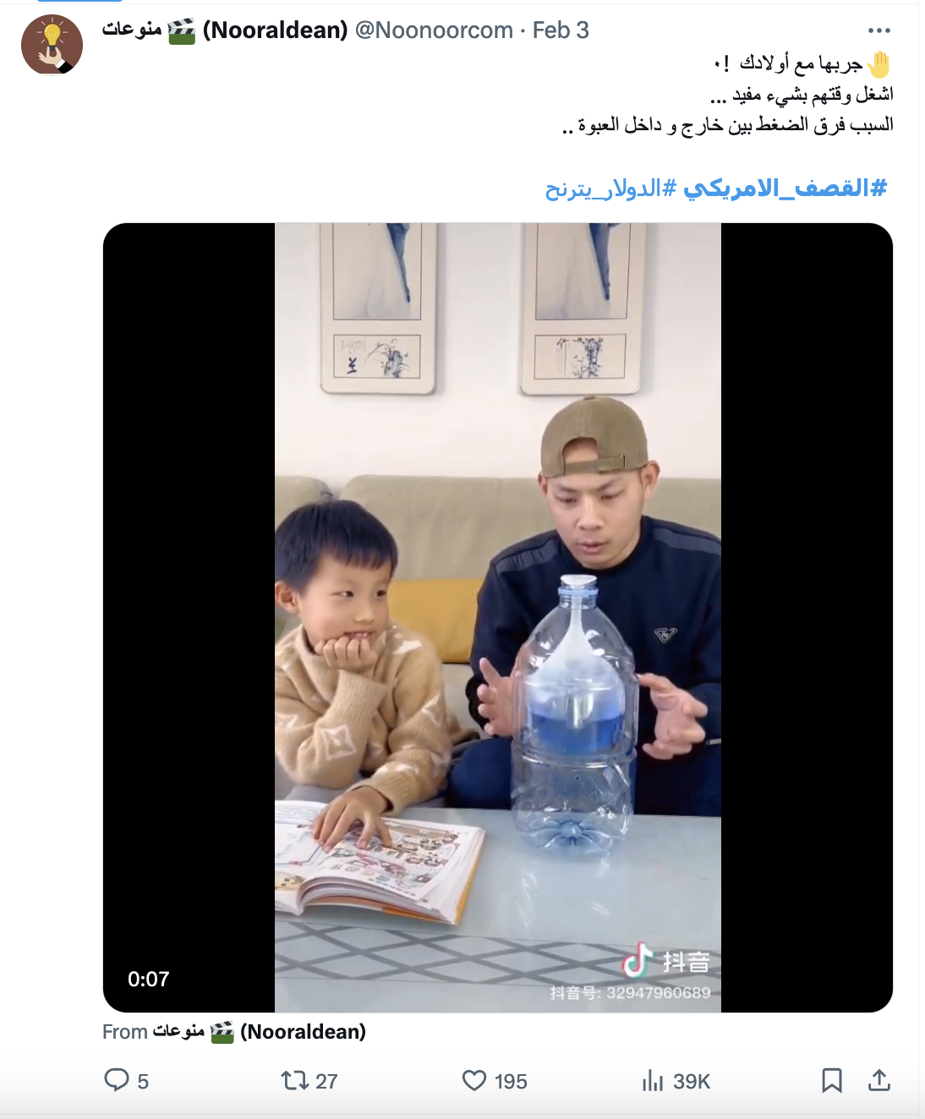
Task: Bookmark this tweet
Action: pyautogui.click(x=832, y=1080)
